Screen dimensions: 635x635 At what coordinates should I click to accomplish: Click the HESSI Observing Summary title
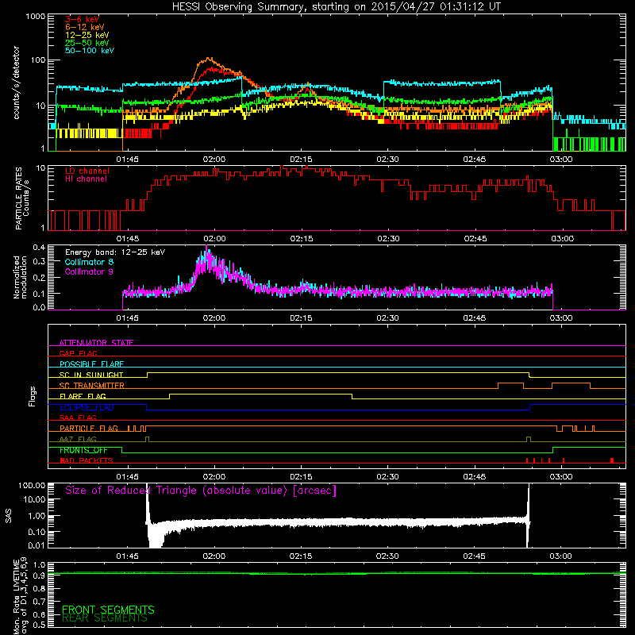(336, 7)
